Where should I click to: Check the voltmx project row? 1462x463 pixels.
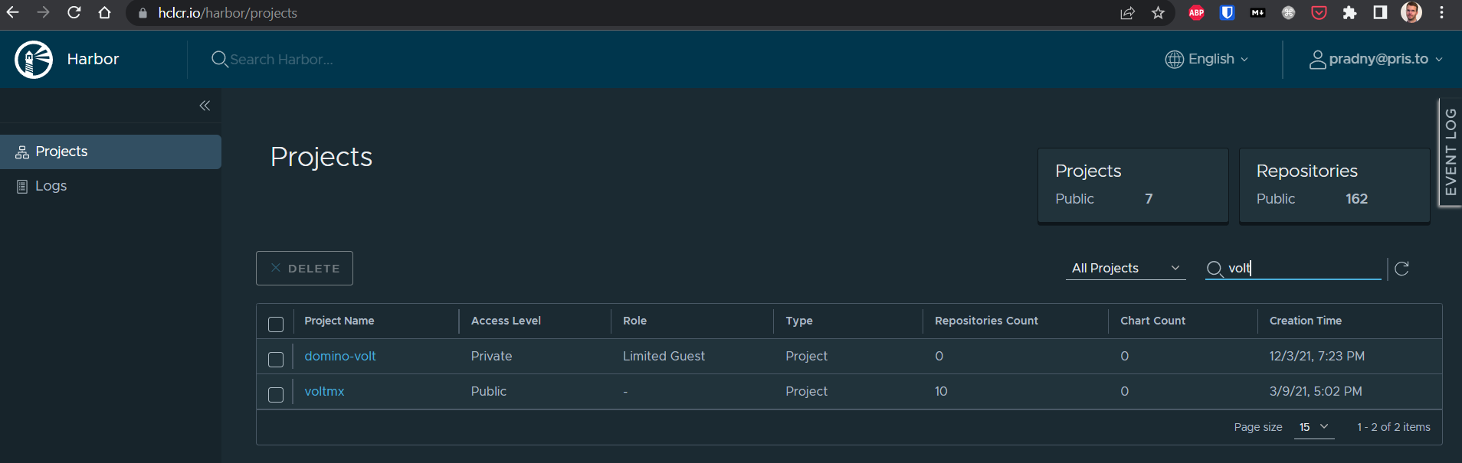point(276,395)
